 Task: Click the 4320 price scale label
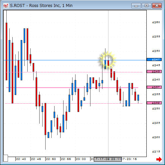pyautogui.click(x=156, y=137)
